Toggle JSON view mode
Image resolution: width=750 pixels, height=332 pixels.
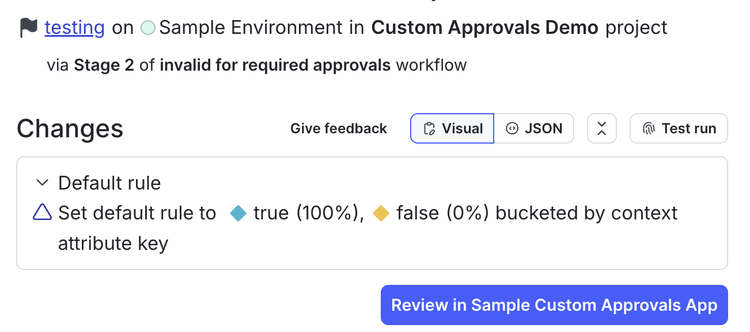pyautogui.click(x=535, y=129)
